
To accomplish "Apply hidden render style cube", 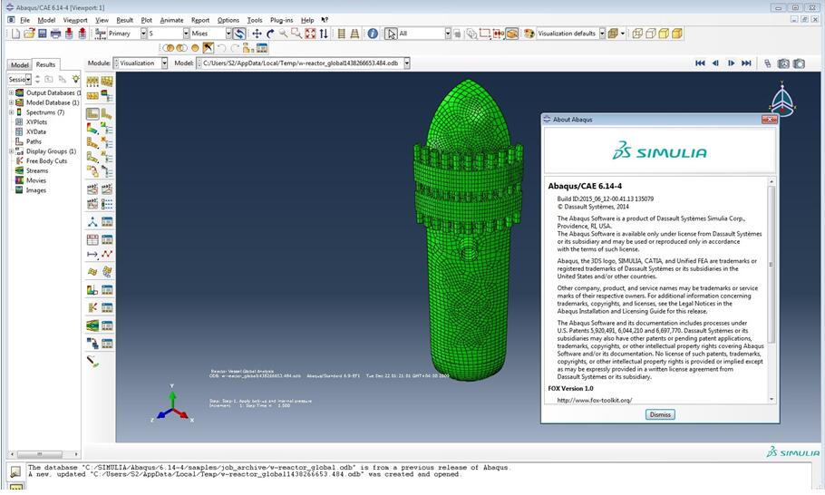I will [x=651, y=34].
